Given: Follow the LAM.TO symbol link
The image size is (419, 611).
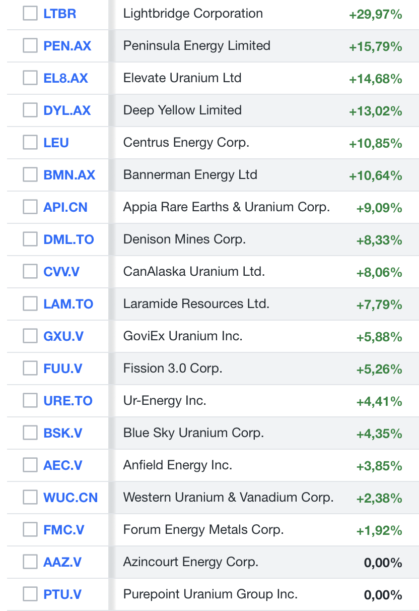Looking at the screenshot, I should coord(68,304).
